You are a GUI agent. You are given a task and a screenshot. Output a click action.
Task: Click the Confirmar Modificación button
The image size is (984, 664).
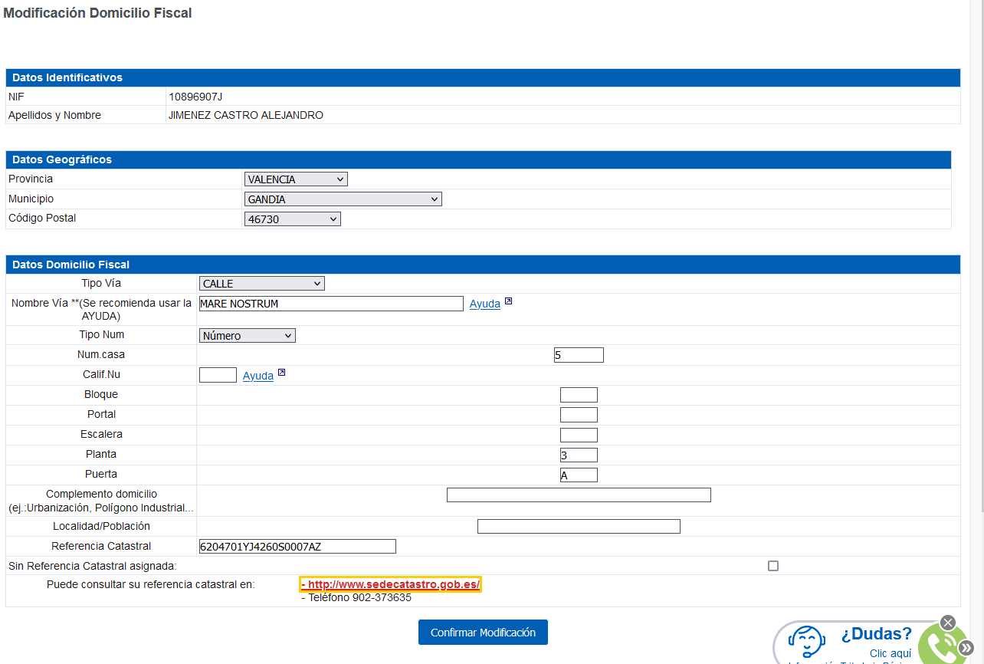click(x=483, y=633)
